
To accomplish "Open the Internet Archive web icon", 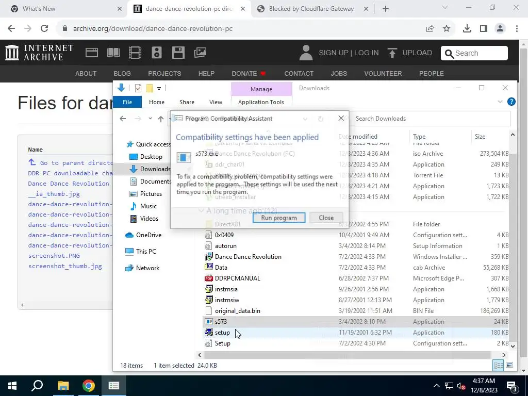I will (x=92, y=53).
